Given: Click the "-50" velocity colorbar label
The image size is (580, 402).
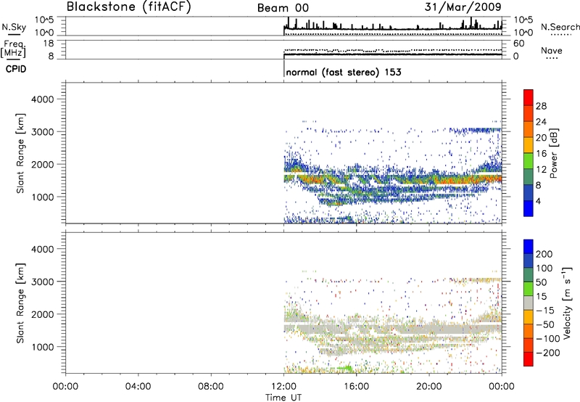Looking at the screenshot, I should [545, 324].
